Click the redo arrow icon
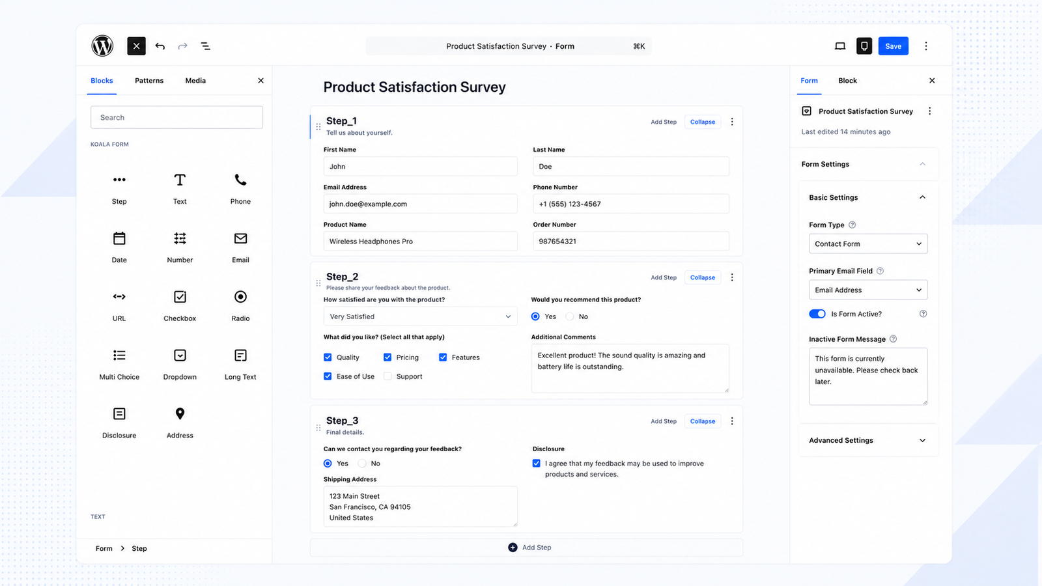The width and height of the screenshot is (1042, 586). pos(182,46)
